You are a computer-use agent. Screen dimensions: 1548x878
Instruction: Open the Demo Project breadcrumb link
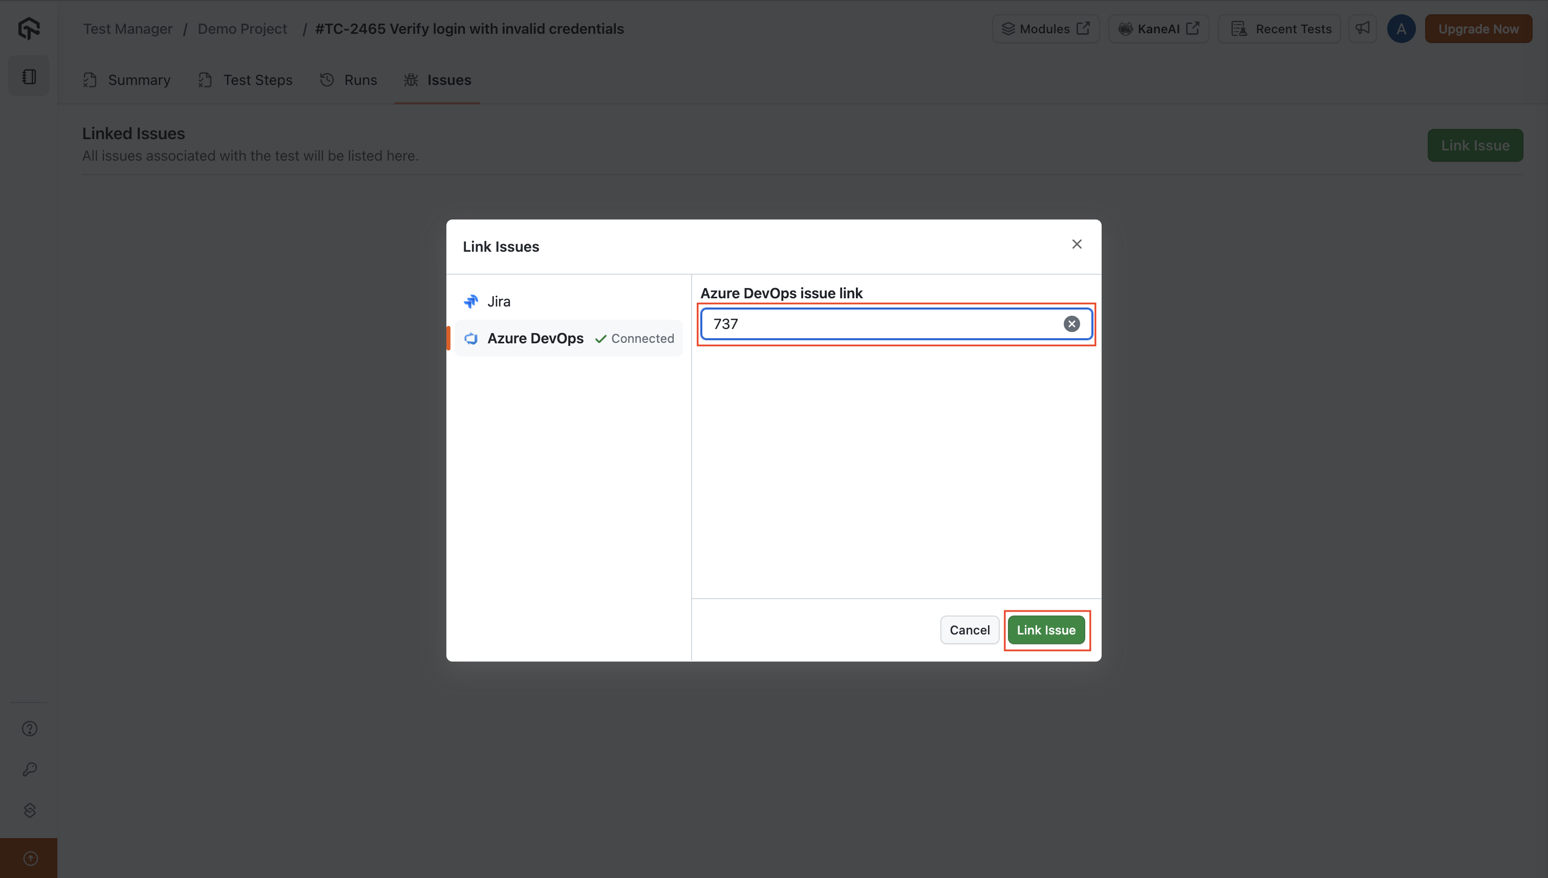242,28
